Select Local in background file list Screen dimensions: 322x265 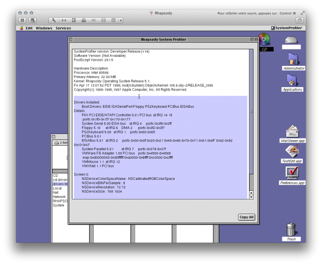point(57,188)
